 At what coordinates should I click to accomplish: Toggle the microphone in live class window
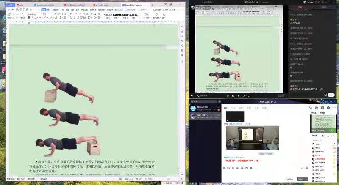[x=239, y=96]
